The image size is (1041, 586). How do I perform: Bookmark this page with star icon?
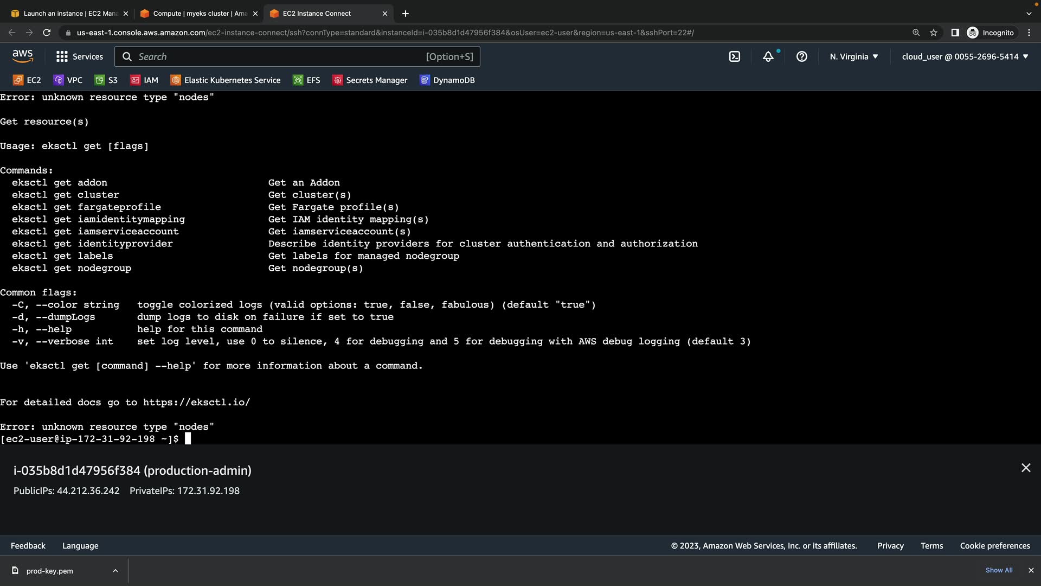pos(933,33)
